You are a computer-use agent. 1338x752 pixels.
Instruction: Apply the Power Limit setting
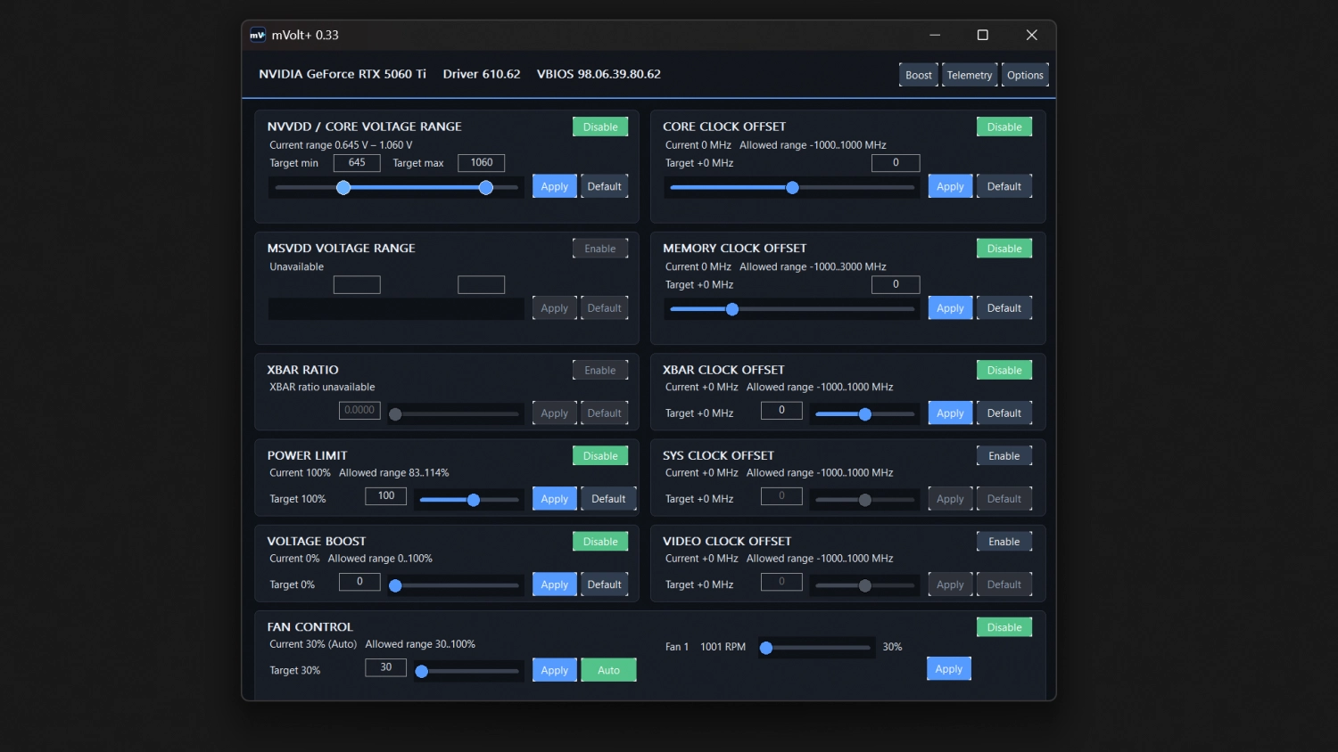(x=555, y=499)
